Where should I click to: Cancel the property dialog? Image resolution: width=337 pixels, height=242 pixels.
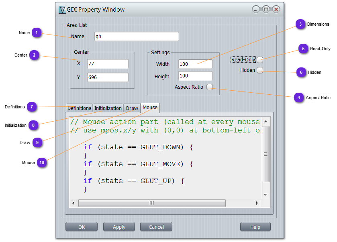click(156, 227)
